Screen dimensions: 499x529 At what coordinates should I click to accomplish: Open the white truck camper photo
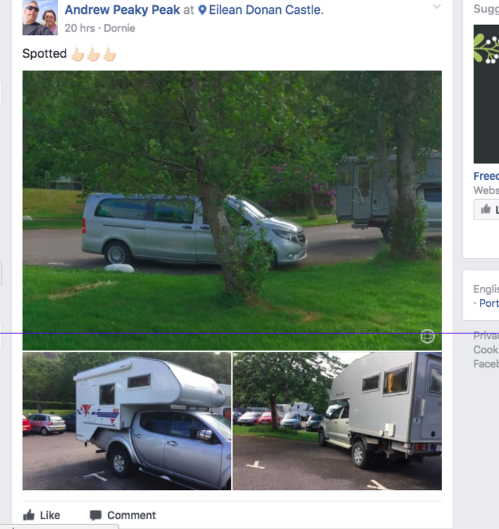pos(127,421)
